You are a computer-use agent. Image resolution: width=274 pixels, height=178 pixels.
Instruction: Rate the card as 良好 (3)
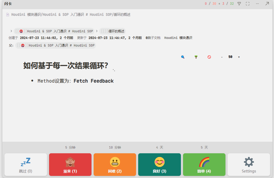(160, 165)
